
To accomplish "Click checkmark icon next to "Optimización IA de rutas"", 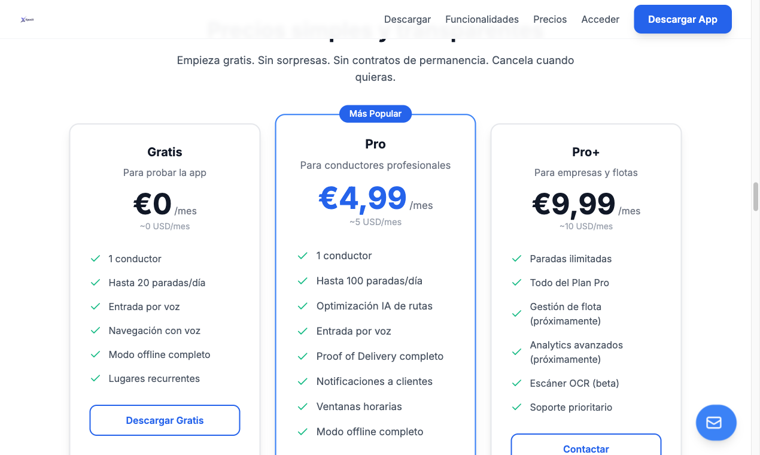I will 303,306.
